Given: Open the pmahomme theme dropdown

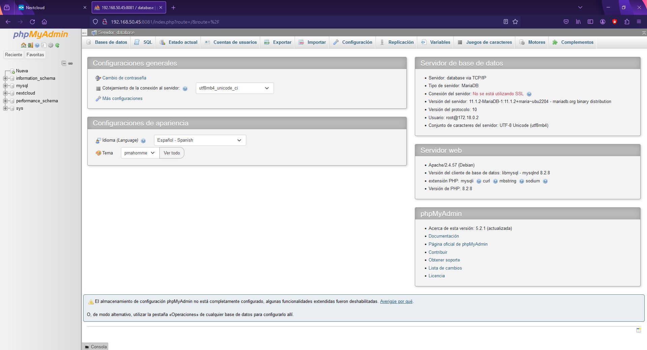Looking at the screenshot, I should pos(140,153).
